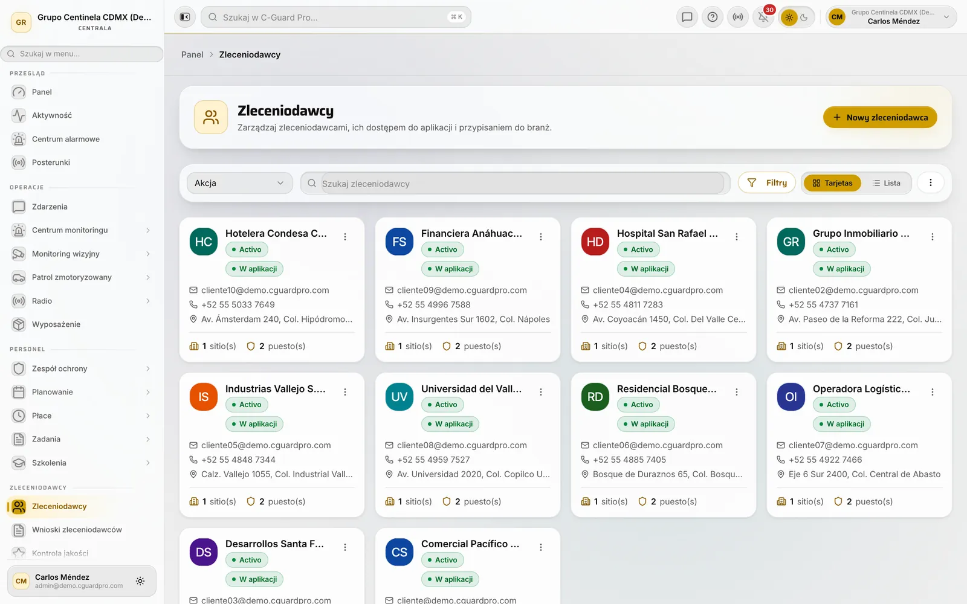The image size is (967, 604).
Task: Collapse the sidebar panel icon
Action: (185, 17)
